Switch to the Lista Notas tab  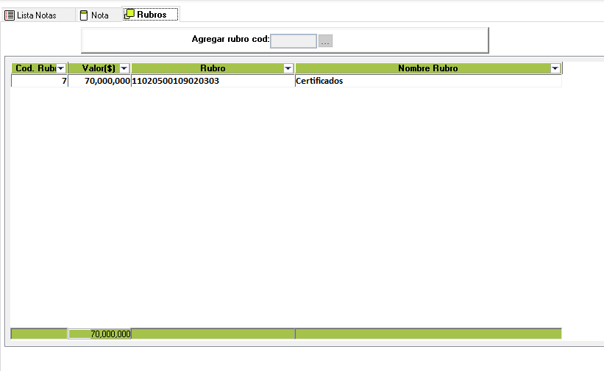36,15
